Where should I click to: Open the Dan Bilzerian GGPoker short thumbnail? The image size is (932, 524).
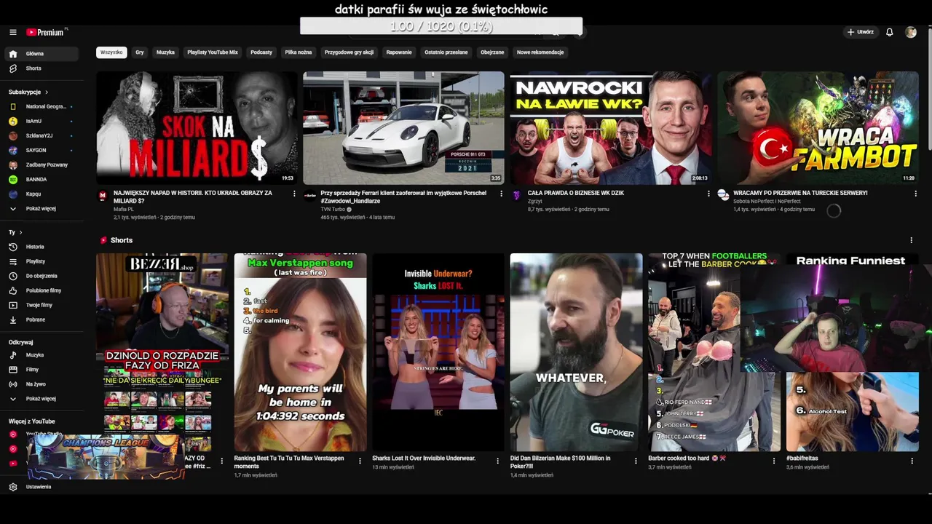[576, 352]
